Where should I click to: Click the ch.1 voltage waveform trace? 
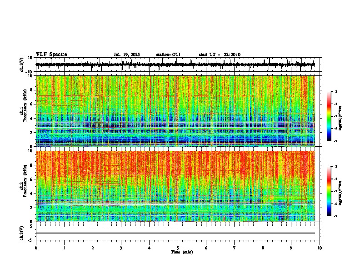click(175, 65)
